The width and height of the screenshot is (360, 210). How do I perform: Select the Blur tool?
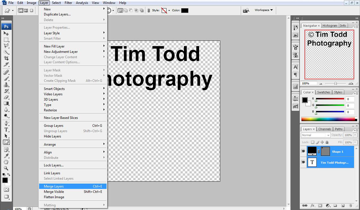point(6,110)
